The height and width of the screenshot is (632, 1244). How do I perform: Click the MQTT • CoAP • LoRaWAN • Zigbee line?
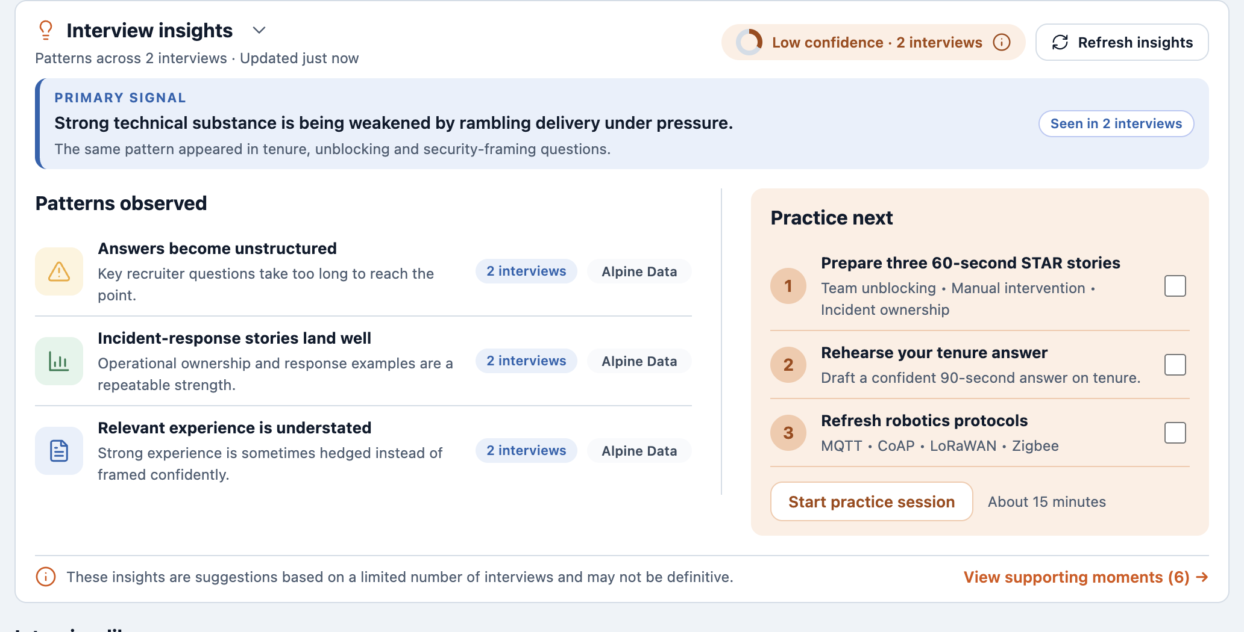tap(940, 446)
